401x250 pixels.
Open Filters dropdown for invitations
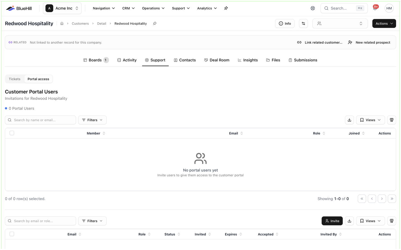click(92, 221)
